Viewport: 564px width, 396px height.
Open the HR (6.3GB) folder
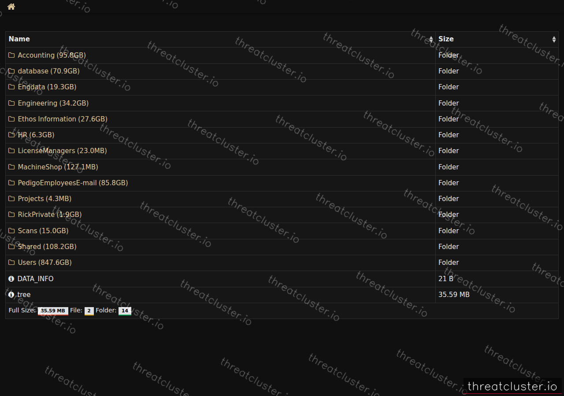pos(36,135)
